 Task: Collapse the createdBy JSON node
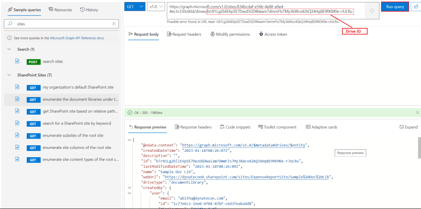point(130,188)
